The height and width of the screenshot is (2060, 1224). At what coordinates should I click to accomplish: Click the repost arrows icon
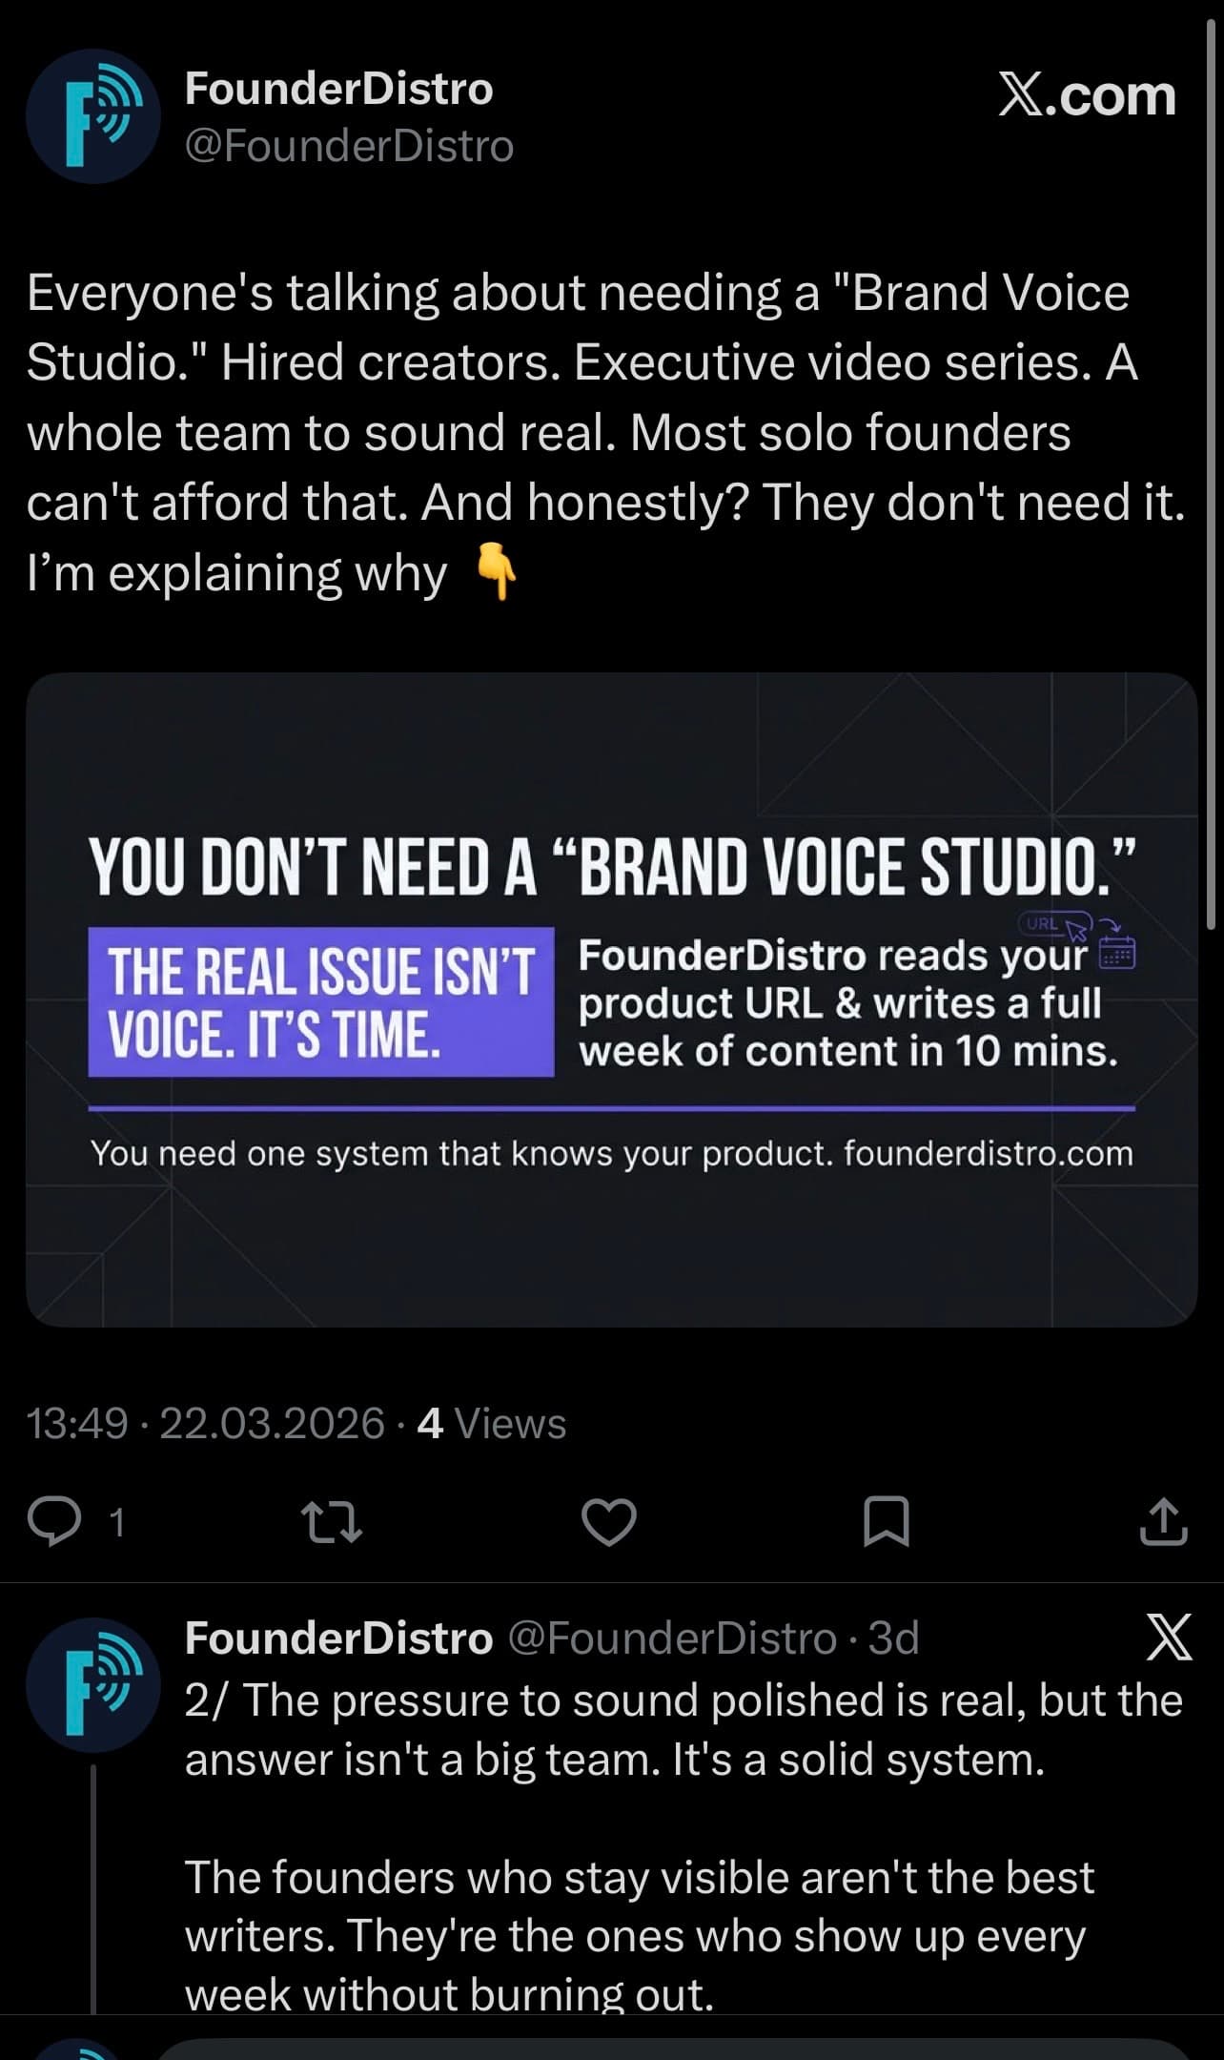tap(331, 1521)
